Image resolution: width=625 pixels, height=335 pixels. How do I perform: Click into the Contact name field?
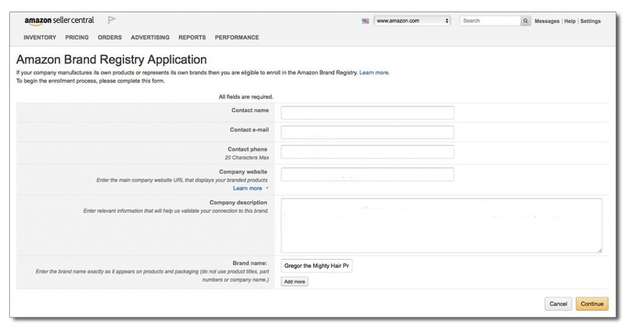[x=367, y=113]
